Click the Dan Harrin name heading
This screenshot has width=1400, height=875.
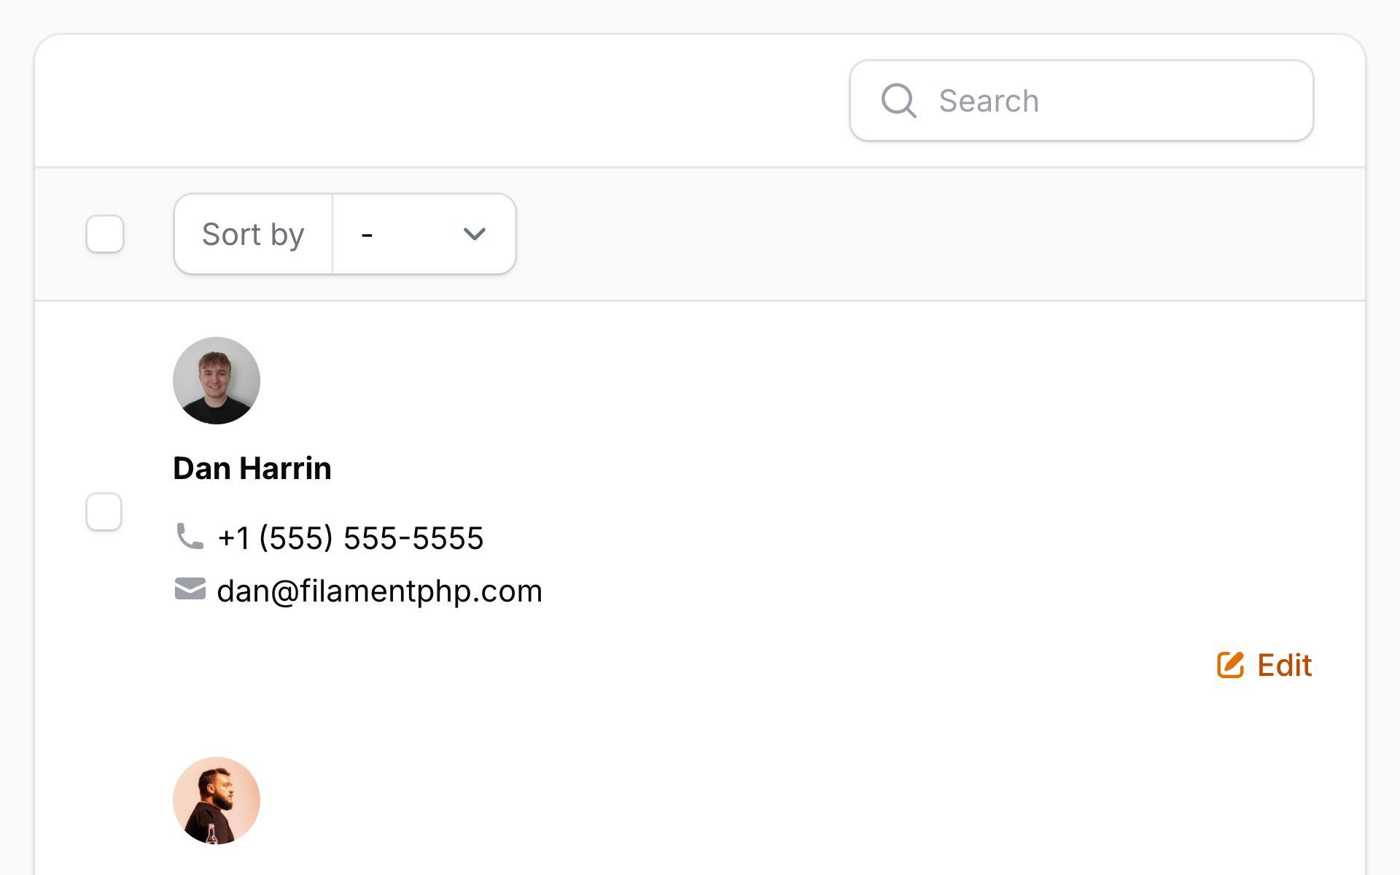point(252,468)
